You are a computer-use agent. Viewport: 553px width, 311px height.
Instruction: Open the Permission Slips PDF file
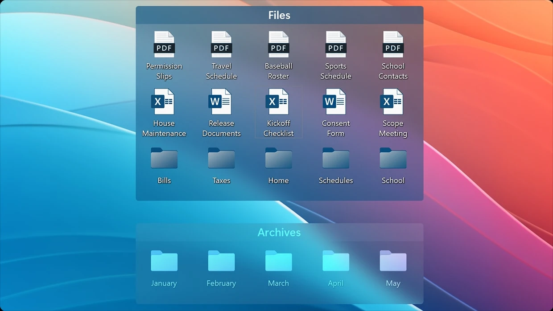[x=164, y=45]
